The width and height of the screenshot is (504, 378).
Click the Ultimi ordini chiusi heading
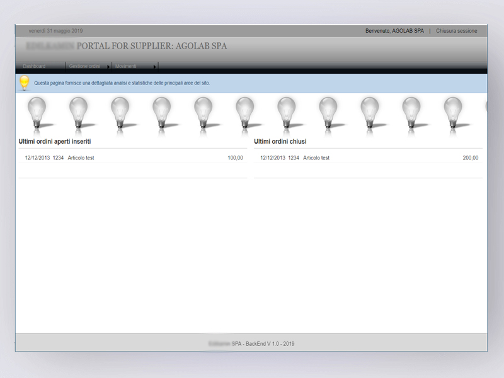pos(280,141)
